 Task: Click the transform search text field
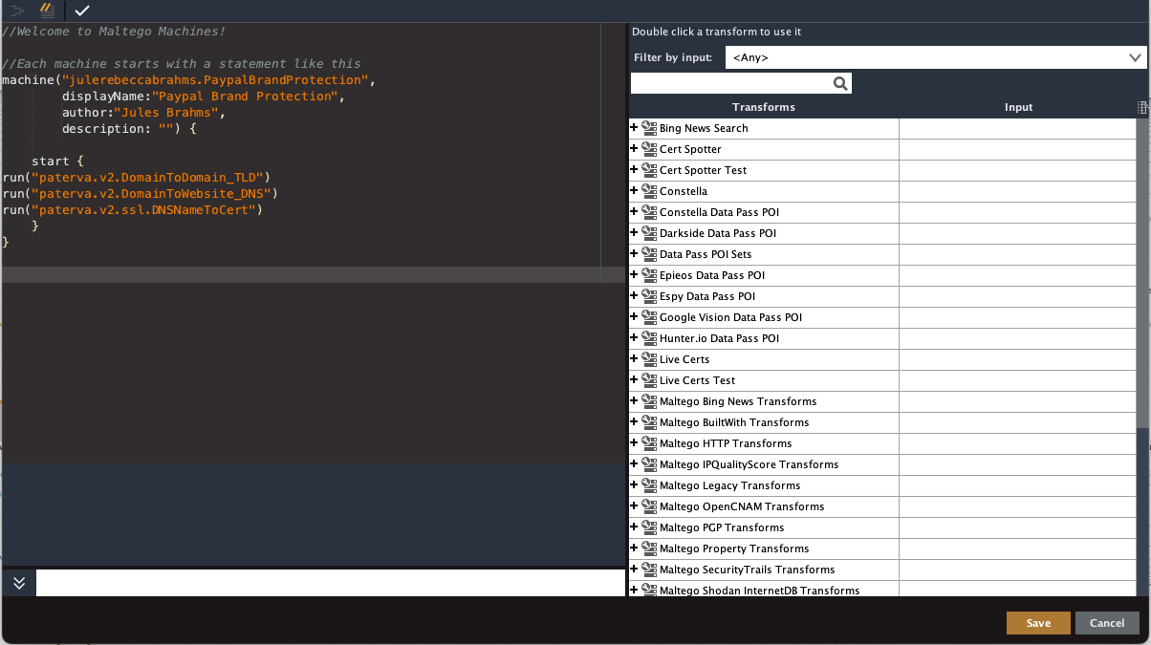731,84
